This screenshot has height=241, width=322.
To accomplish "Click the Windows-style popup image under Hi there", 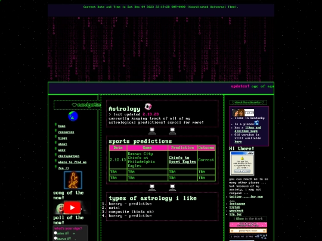I will 242,163.
